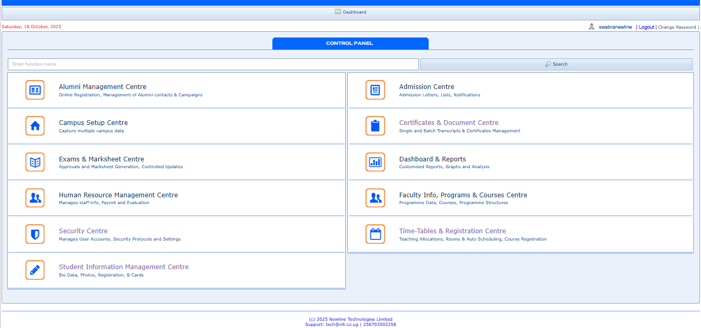This screenshot has width=701, height=328.
Task: Click the Student Information pencil icon
Action: pyautogui.click(x=35, y=270)
